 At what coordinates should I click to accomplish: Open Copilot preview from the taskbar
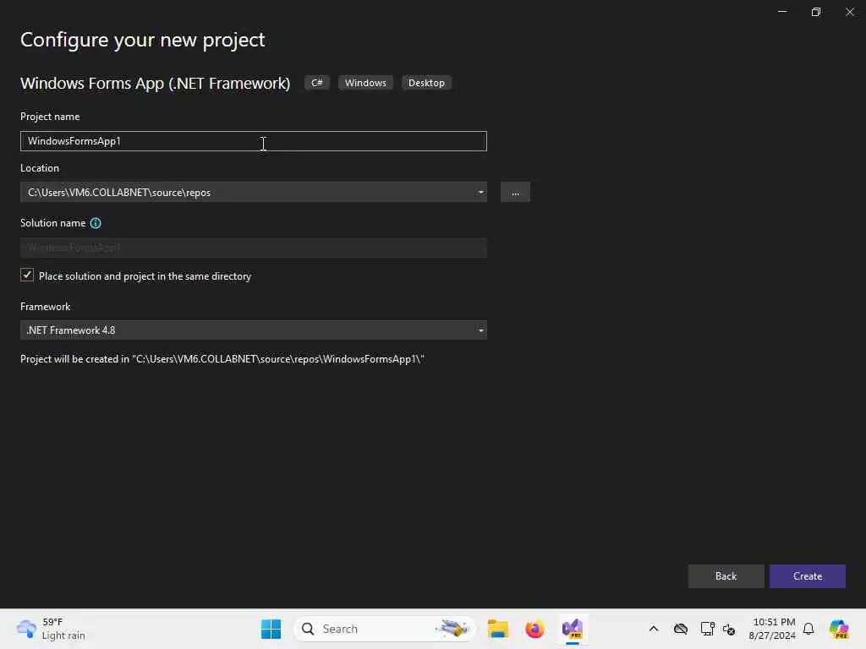[839, 629]
